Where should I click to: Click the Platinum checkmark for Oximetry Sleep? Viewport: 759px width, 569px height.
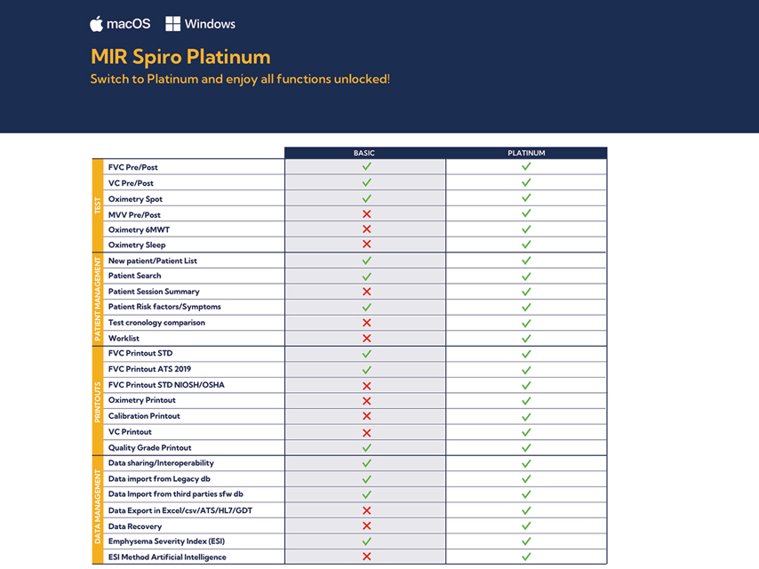point(526,244)
